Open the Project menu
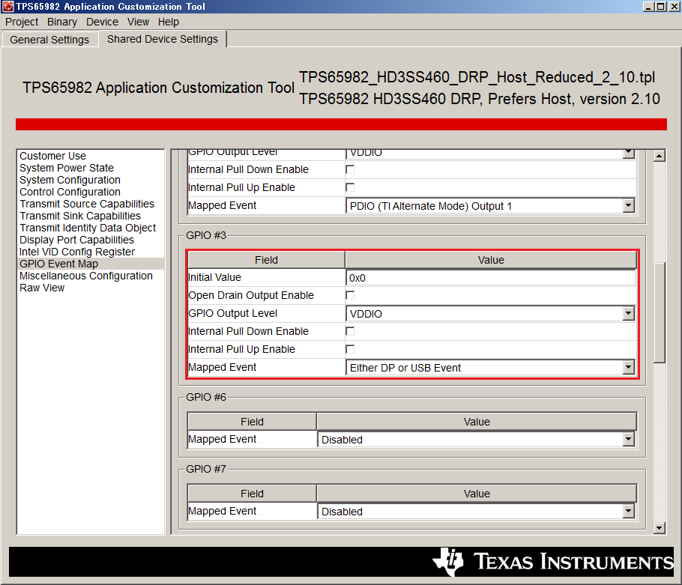The width and height of the screenshot is (682, 585). point(22,22)
